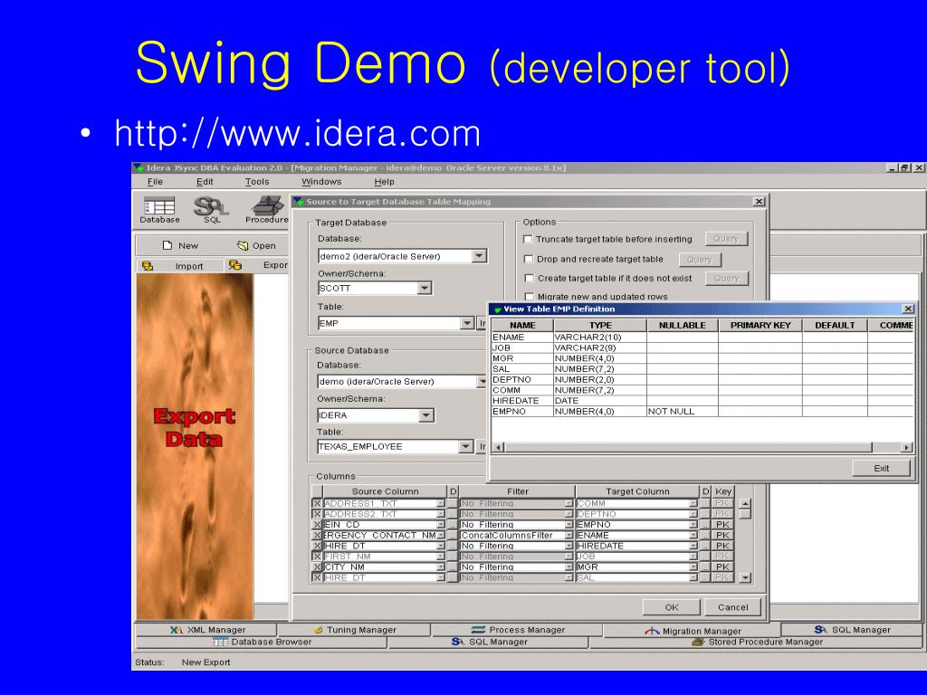Image resolution: width=927 pixels, height=695 pixels.
Task: Open the File menu
Action: [155, 182]
